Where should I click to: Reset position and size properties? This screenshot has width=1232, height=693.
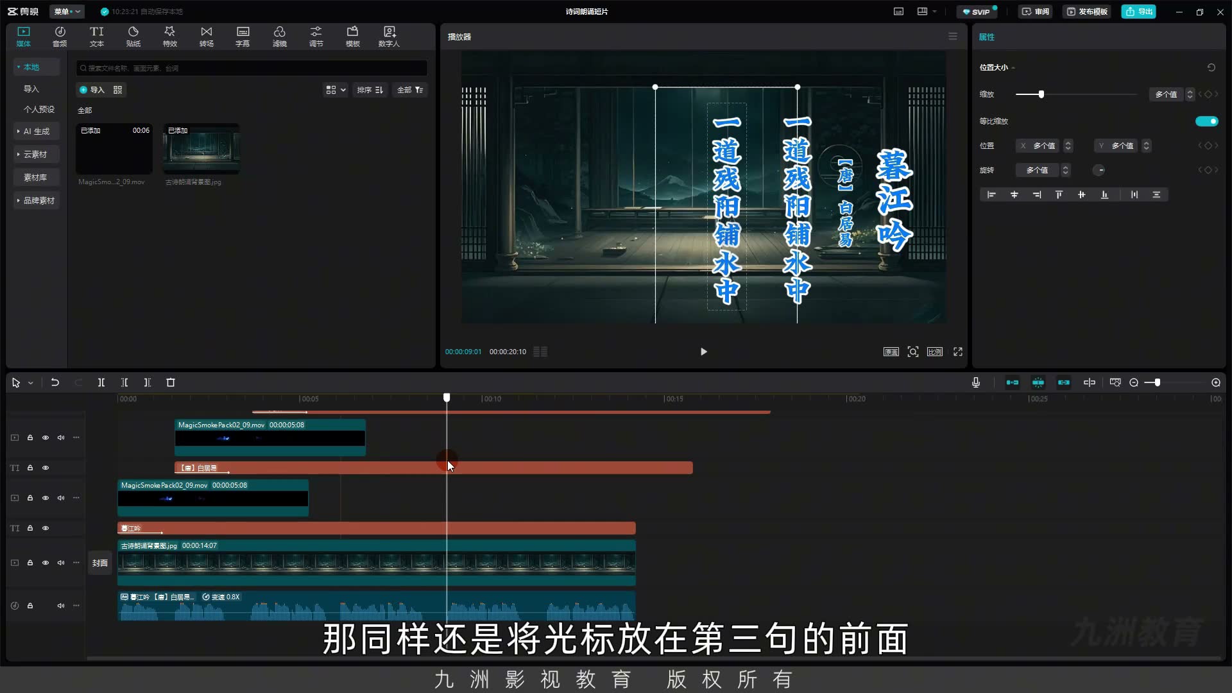pyautogui.click(x=1211, y=67)
